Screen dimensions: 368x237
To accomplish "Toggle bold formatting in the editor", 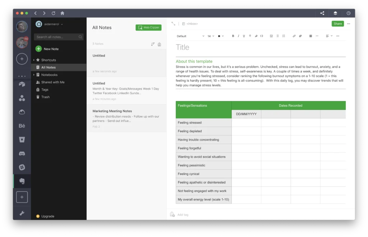I will tap(233, 36).
